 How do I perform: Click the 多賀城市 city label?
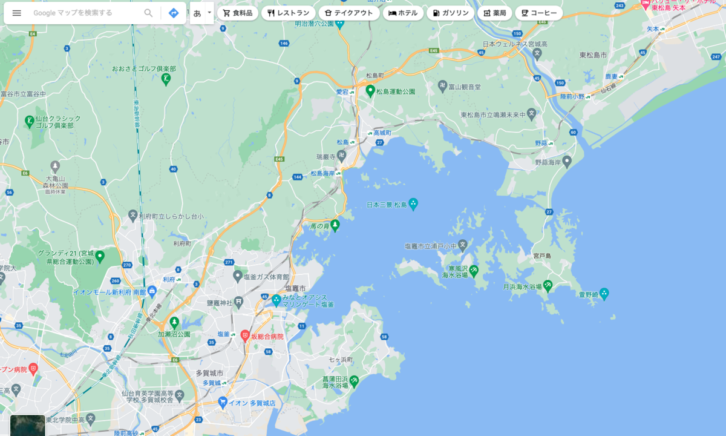pyautogui.click(x=209, y=373)
